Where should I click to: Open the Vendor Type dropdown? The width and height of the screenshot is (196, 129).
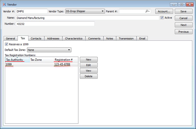pos(85,11)
